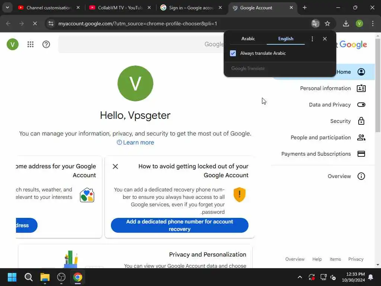
Task: Click the page vertical scrollbar thumb
Action: coord(378,85)
